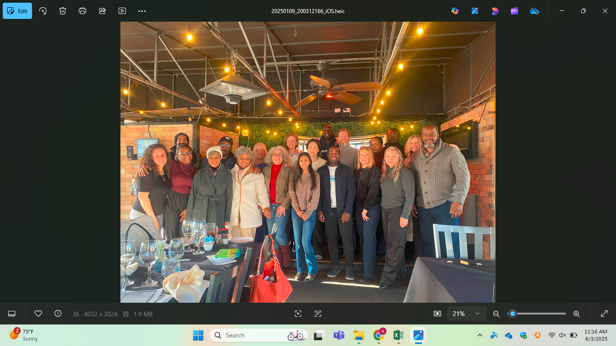Zoom out using the minus magnifier
This screenshot has height=346, width=616.
(x=496, y=314)
